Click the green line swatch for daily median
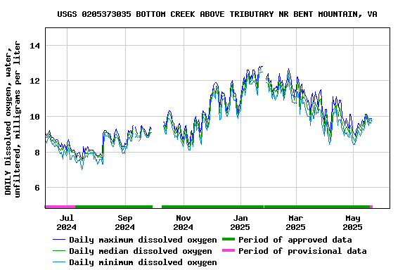The image size is (405, 270). [59, 251]
